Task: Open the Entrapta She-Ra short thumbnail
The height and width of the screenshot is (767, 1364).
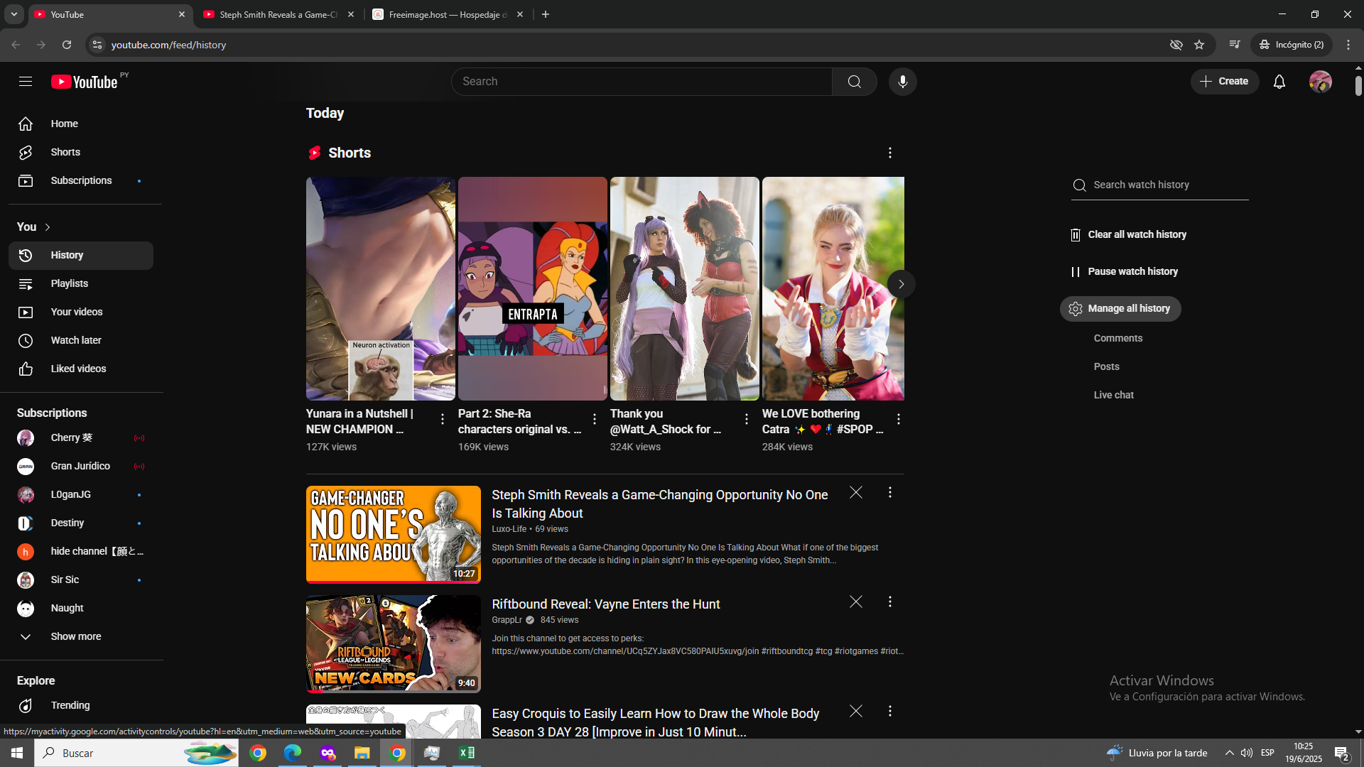Action: (533, 289)
